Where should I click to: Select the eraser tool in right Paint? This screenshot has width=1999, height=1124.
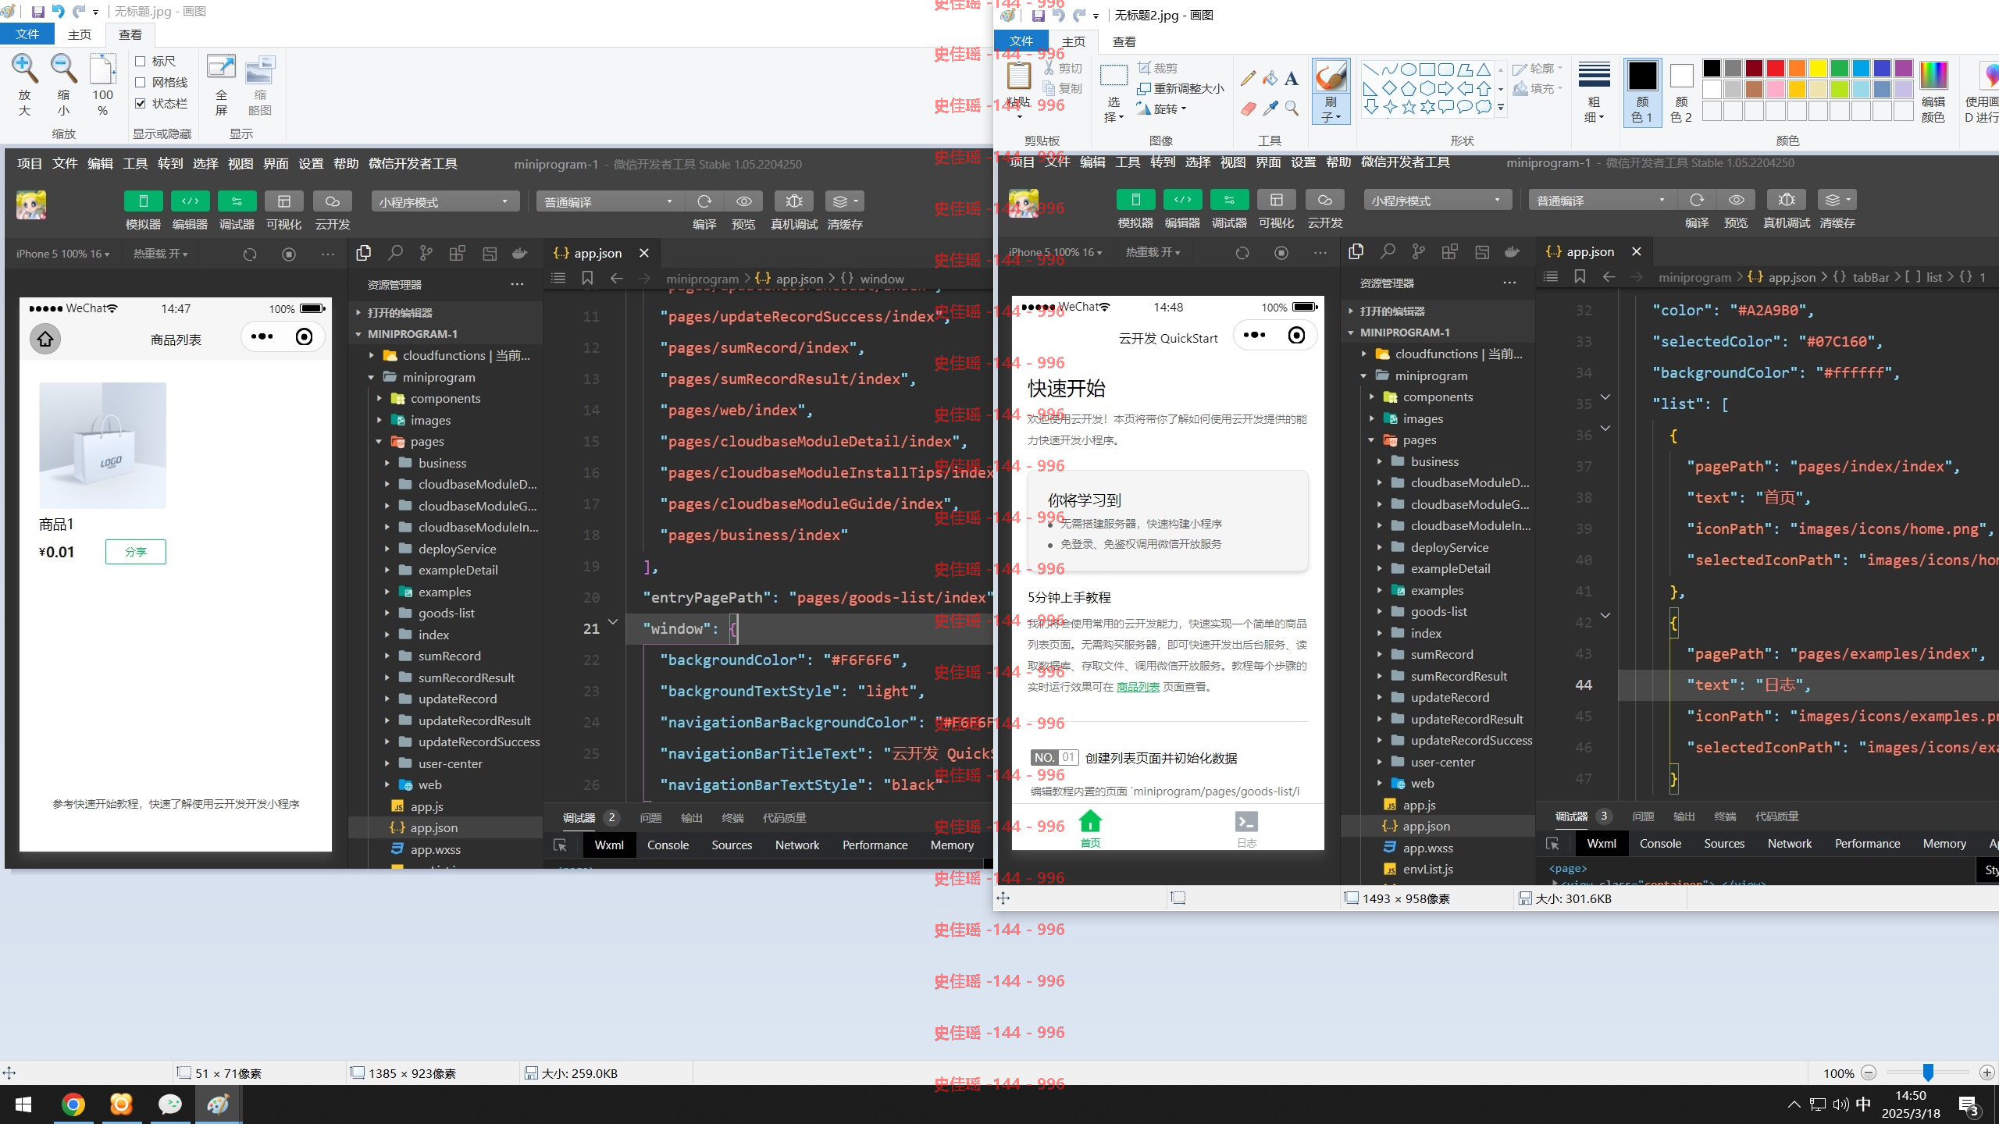point(1248,108)
